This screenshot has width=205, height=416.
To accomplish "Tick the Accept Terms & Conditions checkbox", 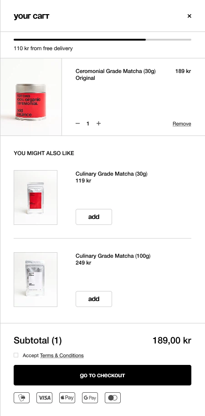I will coord(16,355).
